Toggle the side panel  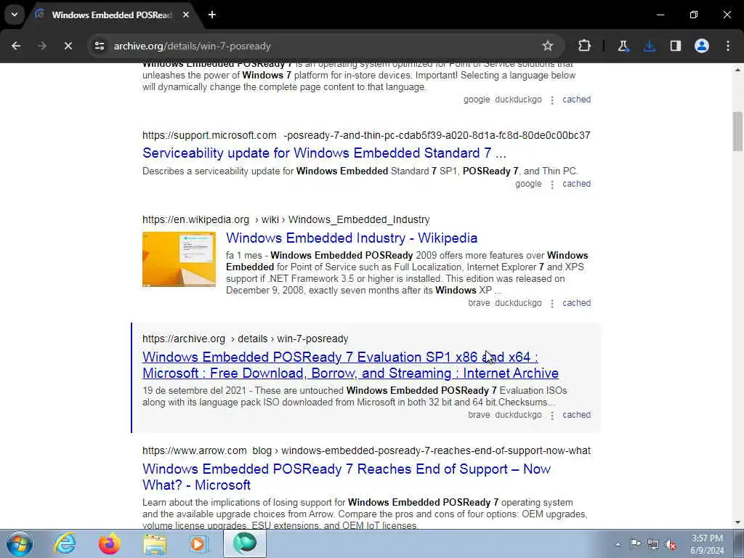coord(676,46)
